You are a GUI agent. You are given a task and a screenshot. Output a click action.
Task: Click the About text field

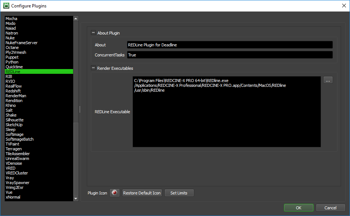tap(230, 45)
